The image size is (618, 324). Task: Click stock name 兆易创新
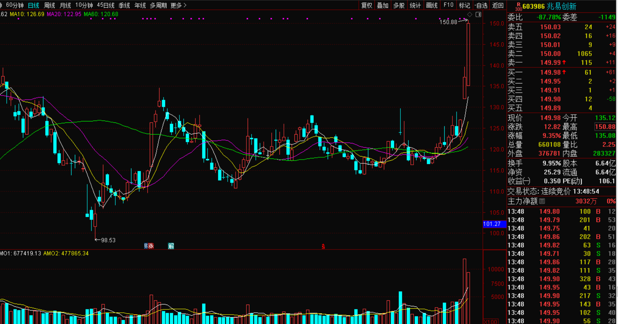[x=562, y=6]
